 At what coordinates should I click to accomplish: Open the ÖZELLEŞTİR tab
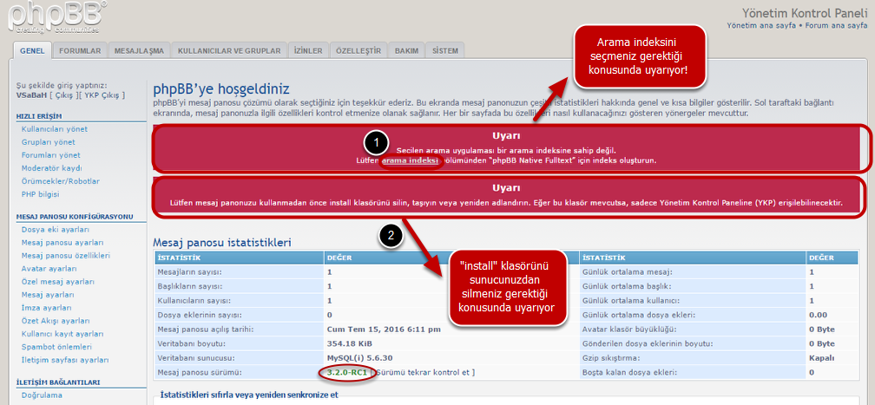pyautogui.click(x=359, y=51)
